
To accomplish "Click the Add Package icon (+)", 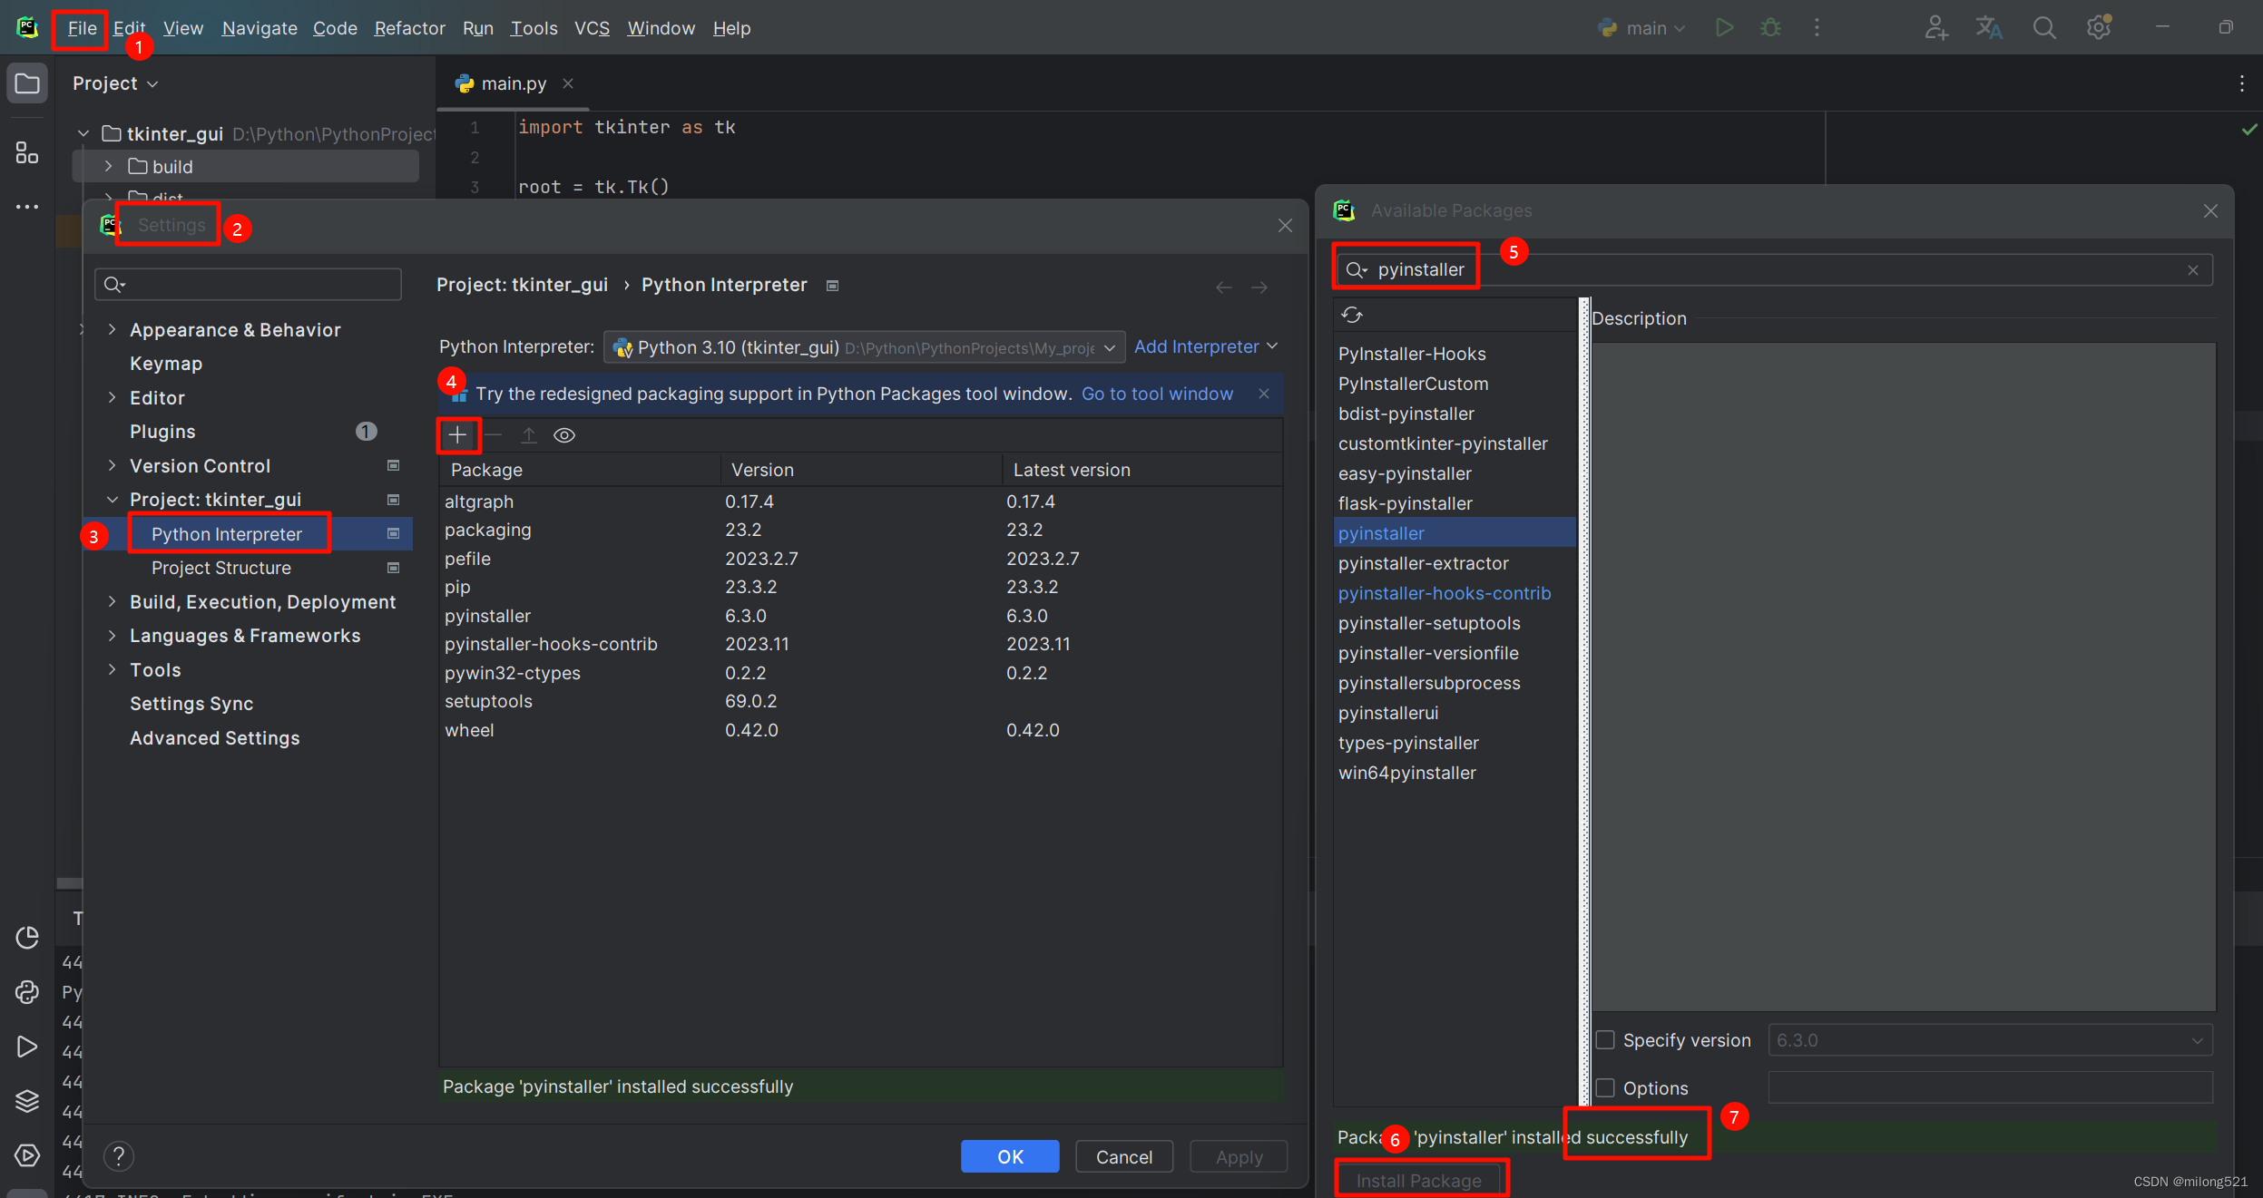I will [x=458, y=435].
